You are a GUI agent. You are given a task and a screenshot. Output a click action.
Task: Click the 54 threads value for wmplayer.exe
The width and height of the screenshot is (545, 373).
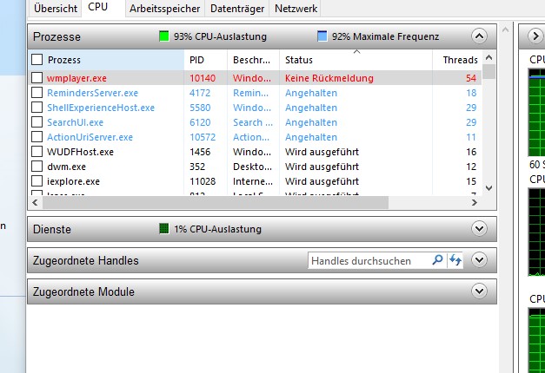pyautogui.click(x=471, y=78)
